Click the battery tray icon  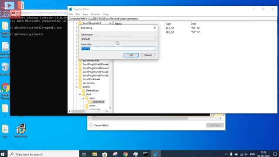click(x=236, y=154)
